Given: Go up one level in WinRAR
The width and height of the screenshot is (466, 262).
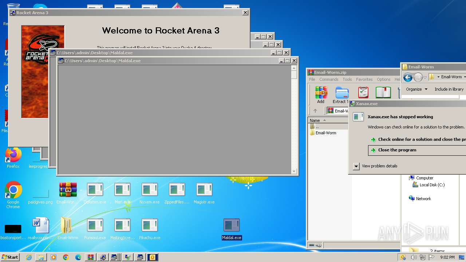Looking at the screenshot, I should coord(315,111).
